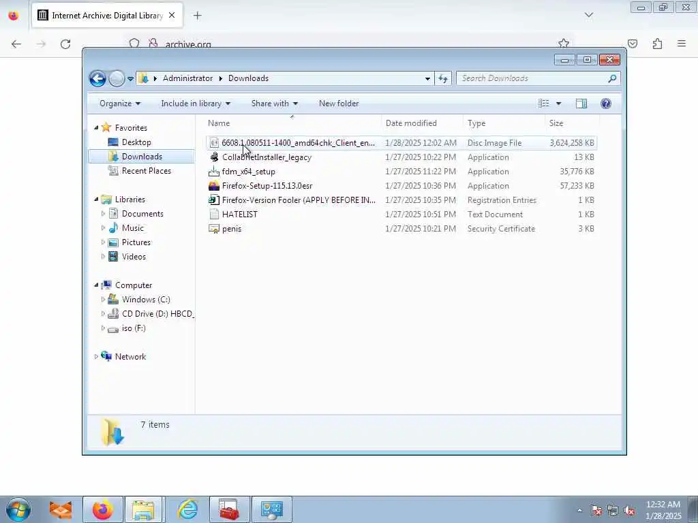Click the 3,624,258 KB size cell
698x523 pixels.
572,143
